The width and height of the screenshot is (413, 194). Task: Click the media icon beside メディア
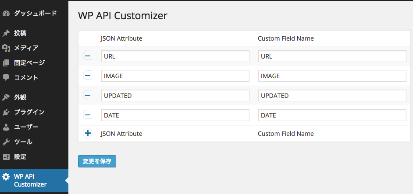tap(6, 48)
